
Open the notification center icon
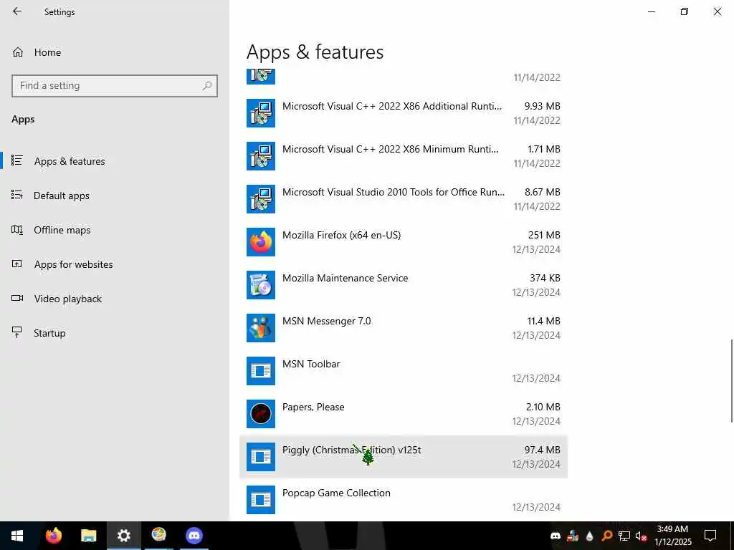[710, 536]
